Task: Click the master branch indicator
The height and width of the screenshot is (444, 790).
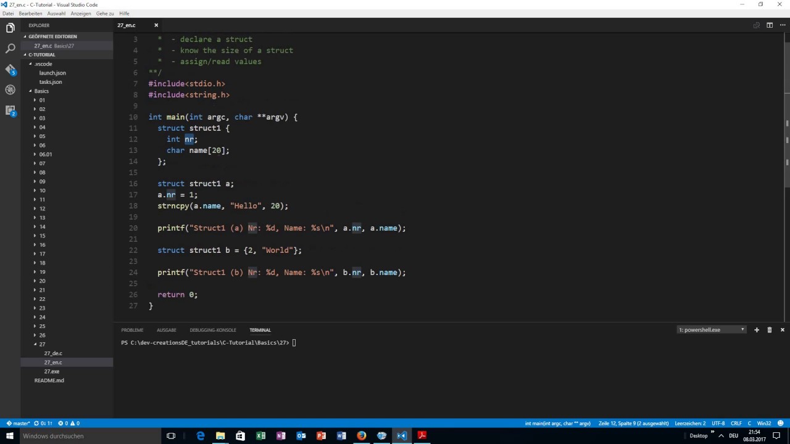Action: point(18,424)
